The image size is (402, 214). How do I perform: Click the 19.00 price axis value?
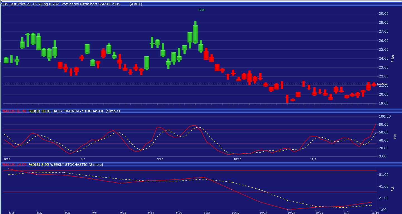[x=384, y=103]
